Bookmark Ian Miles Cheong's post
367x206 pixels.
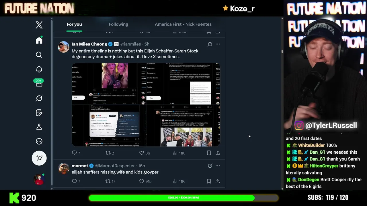pos(209,153)
